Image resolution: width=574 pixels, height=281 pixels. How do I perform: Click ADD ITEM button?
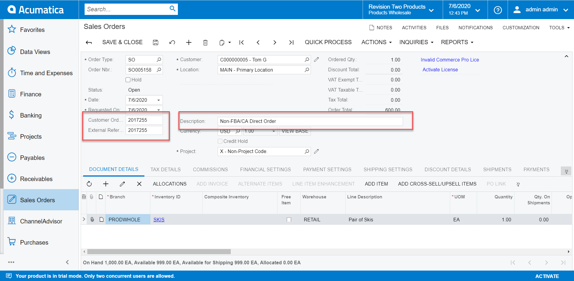[376, 184]
